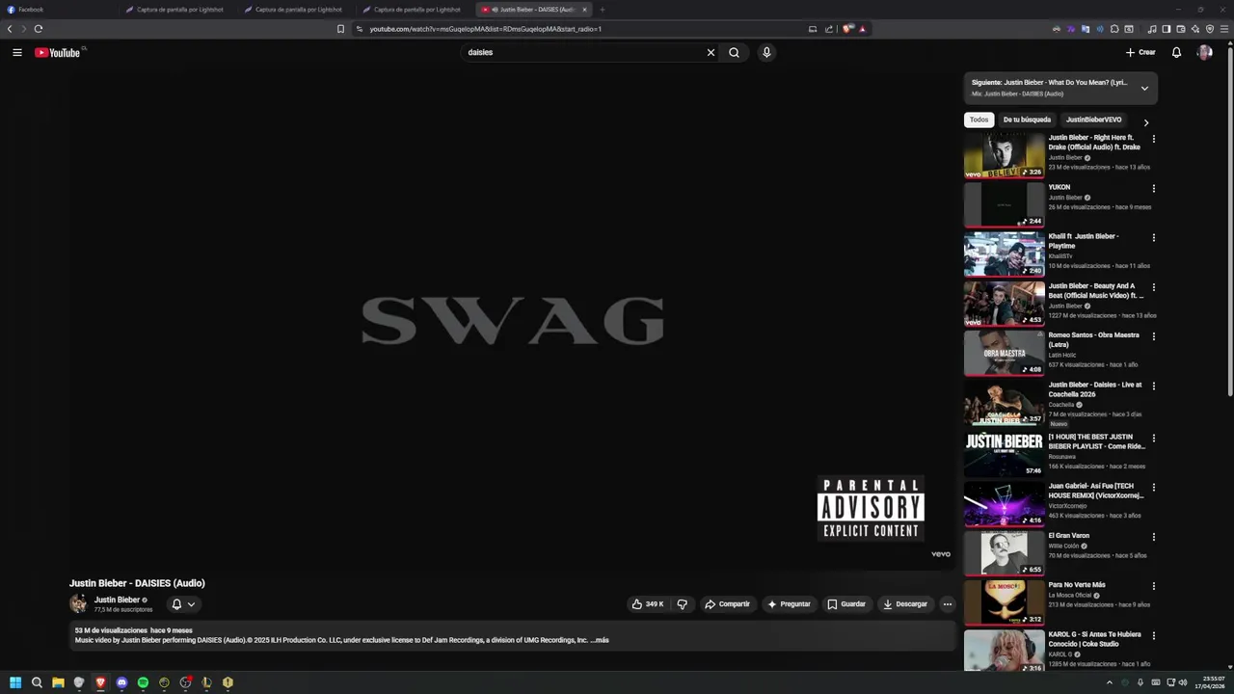Image resolution: width=1234 pixels, height=694 pixels.
Task: Reload the page in browser
Action: [x=38, y=29]
